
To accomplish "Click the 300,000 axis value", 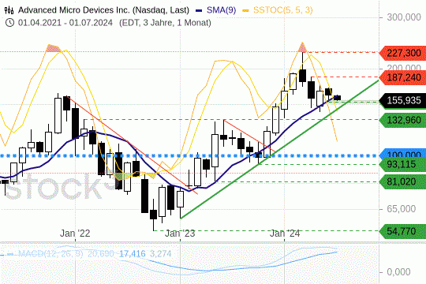I will (404, 17).
